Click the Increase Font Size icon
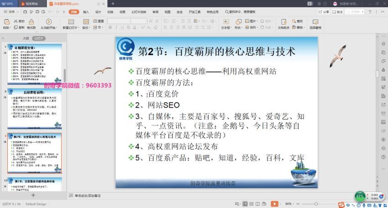The image size is (388, 208). click(x=151, y=21)
